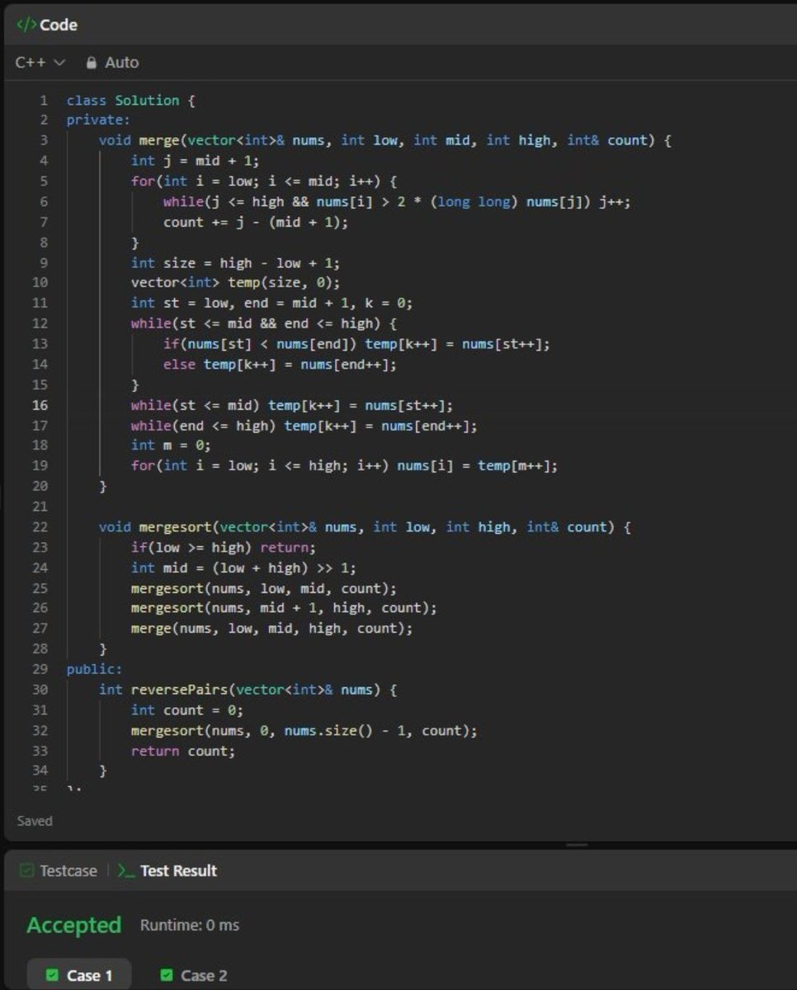Click 'if(low >= high) return;' line

(223, 547)
